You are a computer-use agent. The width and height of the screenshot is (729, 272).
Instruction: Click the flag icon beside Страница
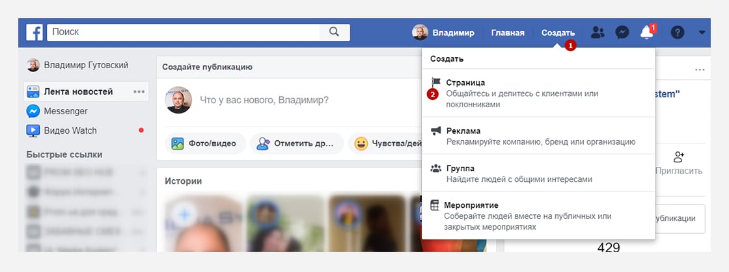[x=435, y=82]
